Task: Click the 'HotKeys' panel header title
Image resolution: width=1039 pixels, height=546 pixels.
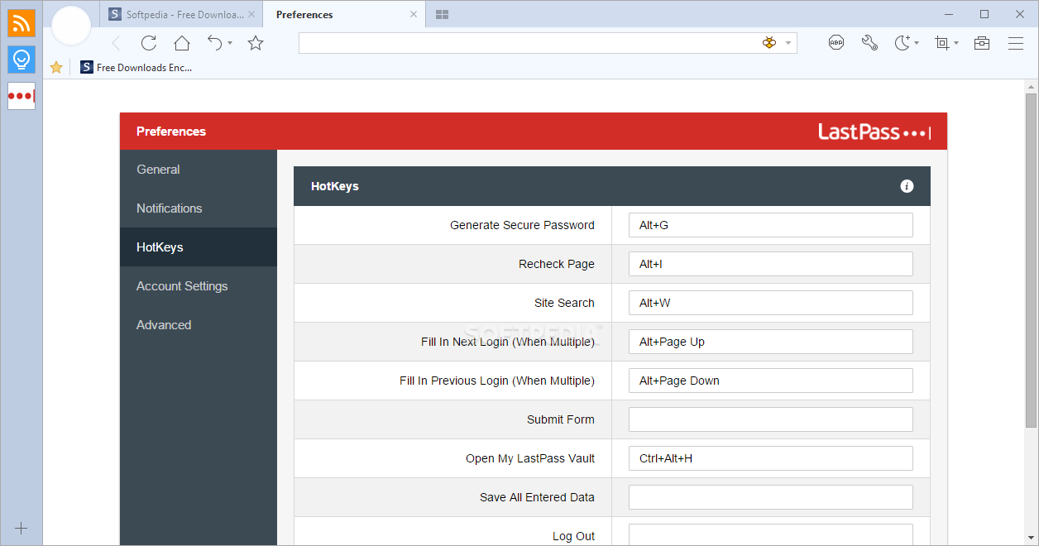Action: (335, 186)
